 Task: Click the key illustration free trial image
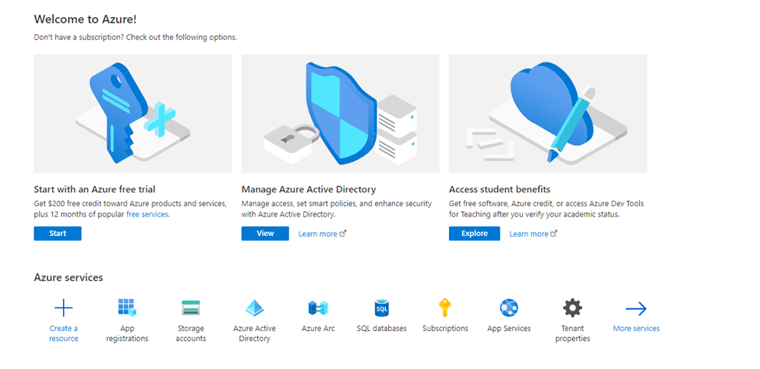point(133,114)
